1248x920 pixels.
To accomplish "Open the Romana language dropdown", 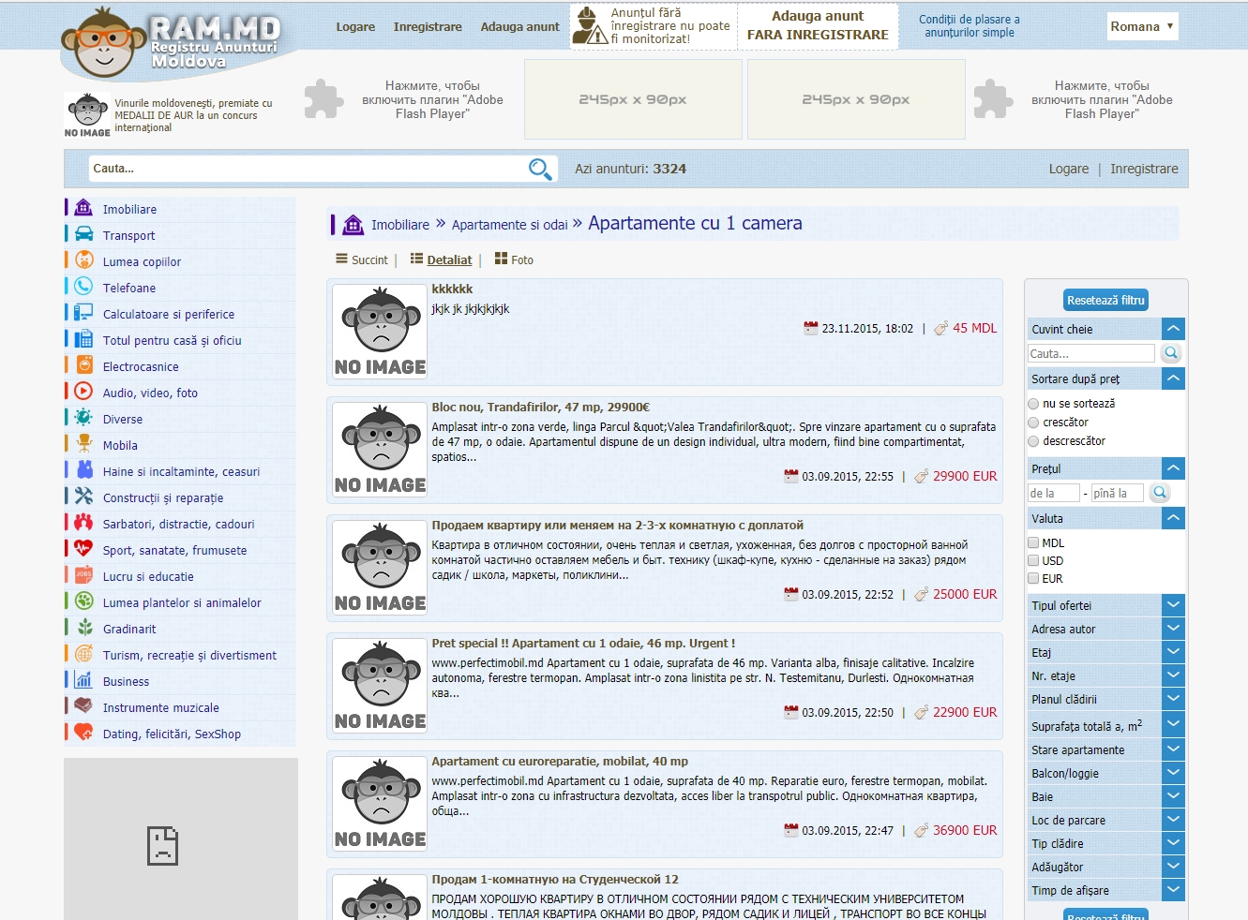I will tap(1141, 26).
